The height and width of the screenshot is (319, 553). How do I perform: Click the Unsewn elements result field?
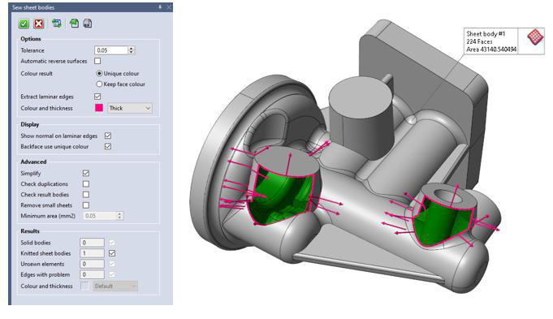[92, 264]
